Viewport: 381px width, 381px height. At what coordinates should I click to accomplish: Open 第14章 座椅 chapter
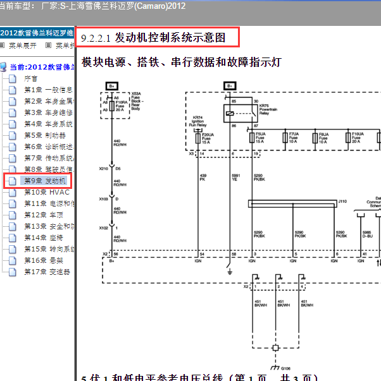[44, 238]
